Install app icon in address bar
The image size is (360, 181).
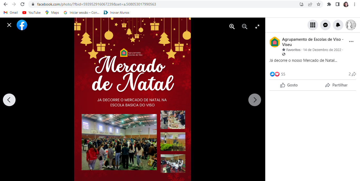coord(302,4)
